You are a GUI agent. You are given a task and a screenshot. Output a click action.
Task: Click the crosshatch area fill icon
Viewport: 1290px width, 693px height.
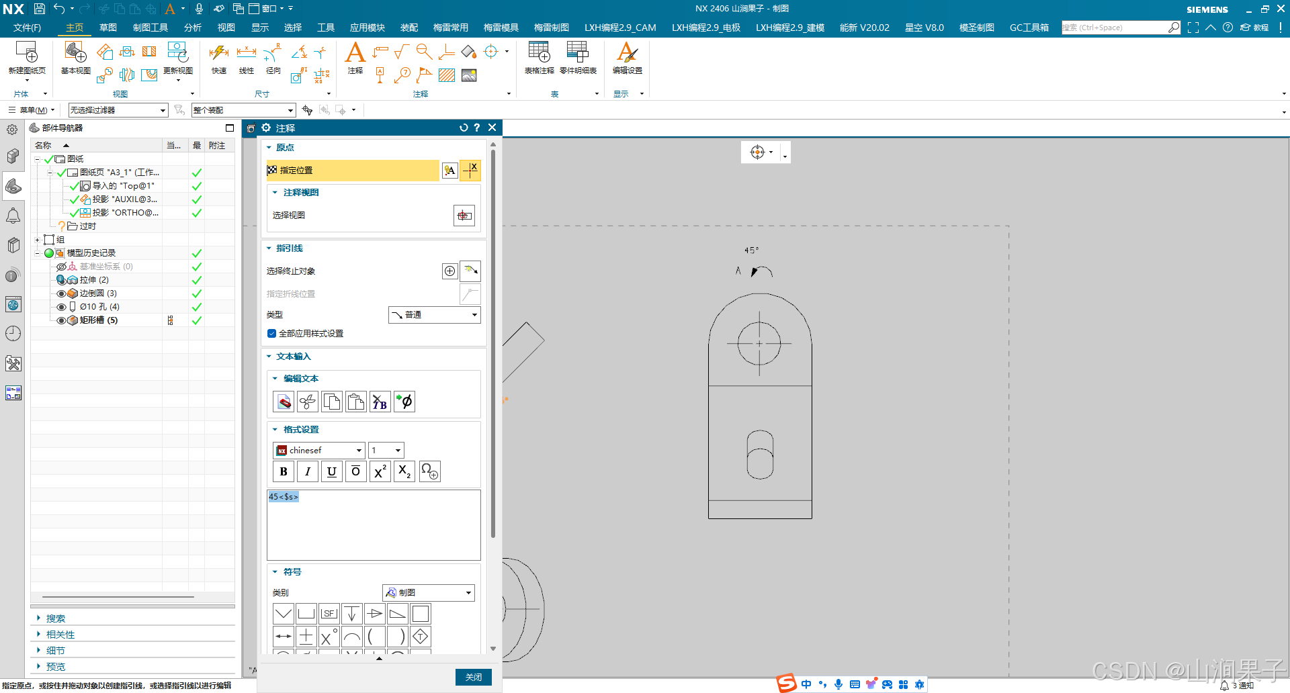tap(447, 75)
